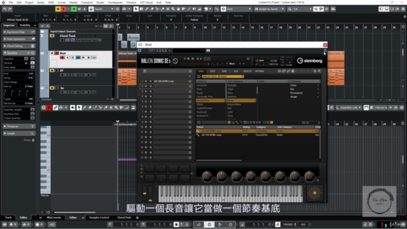
Task: Click the Amin chord event
Action: point(134,38)
